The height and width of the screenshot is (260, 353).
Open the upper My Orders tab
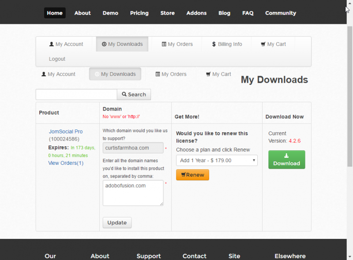pyautogui.click(x=177, y=44)
